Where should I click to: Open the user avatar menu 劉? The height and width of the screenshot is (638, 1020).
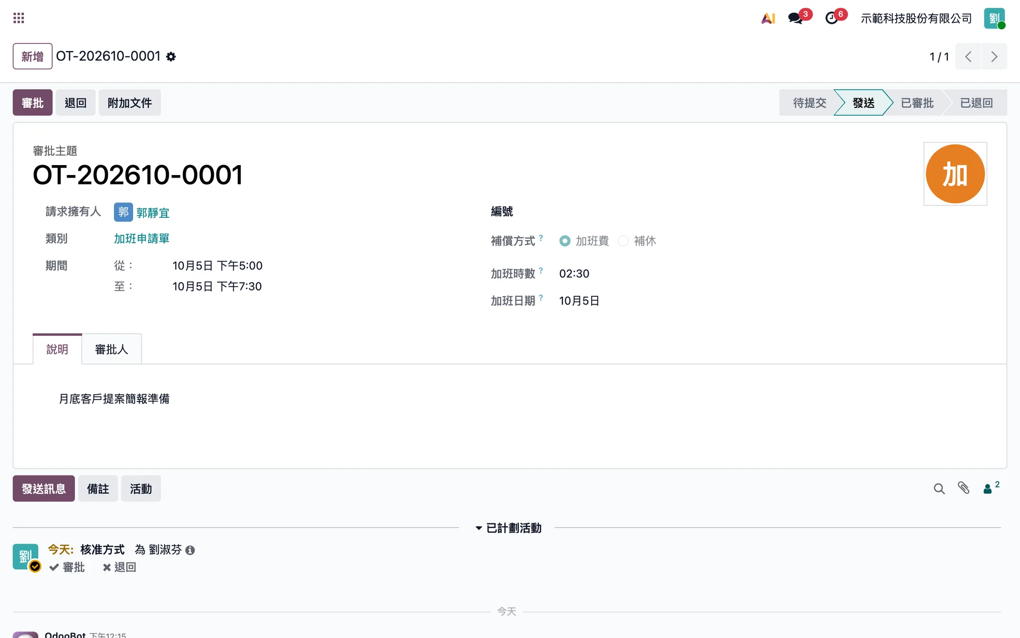[x=994, y=18]
